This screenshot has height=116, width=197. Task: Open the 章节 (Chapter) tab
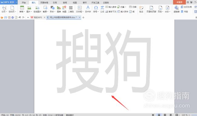[x=85, y=2]
